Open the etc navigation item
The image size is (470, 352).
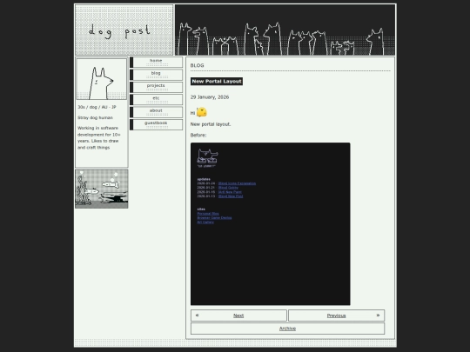[x=156, y=100]
